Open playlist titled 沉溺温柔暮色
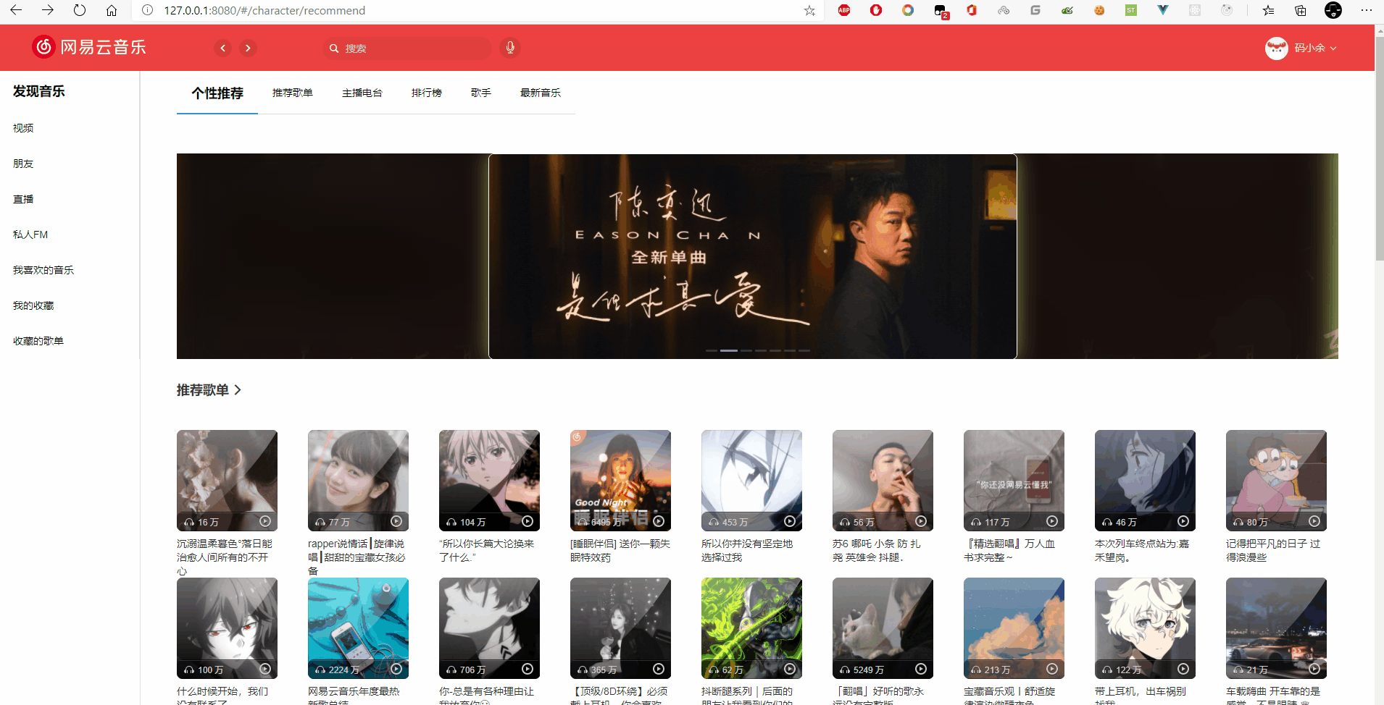Screen dimensions: 1384x705 pyautogui.click(x=225, y=557)
